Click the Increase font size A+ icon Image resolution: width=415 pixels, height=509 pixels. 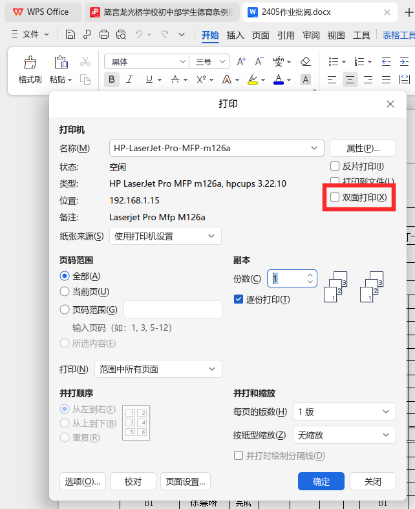click(241, 61)
